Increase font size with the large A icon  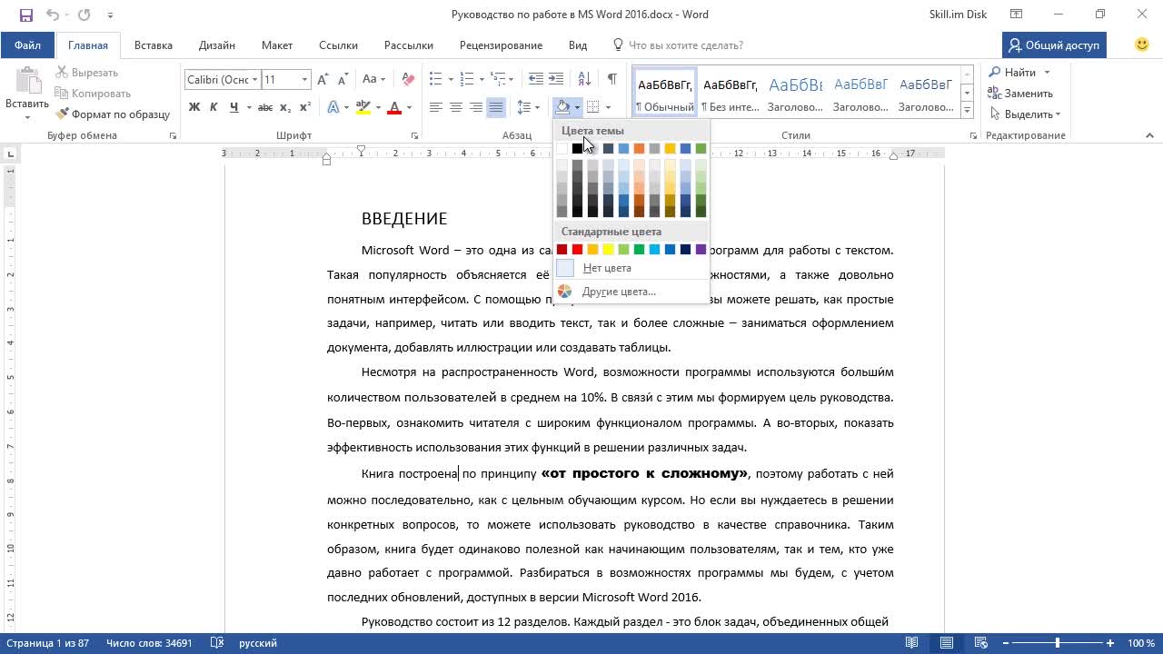tap(323, 80)
